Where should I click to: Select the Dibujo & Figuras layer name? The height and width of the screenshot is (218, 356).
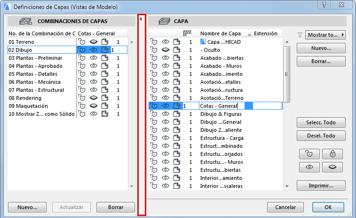coord(221,114)
